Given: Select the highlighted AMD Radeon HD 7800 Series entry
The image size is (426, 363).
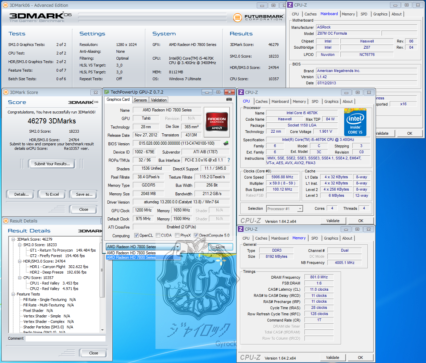Looking at the screenshot, I should (x=143, y=257).
